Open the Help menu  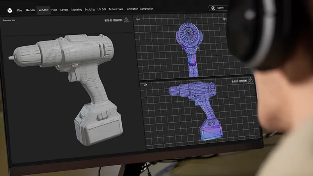click(x=54, y=10)
